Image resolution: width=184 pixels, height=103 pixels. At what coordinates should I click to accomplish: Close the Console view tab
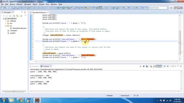click(51, 66)
